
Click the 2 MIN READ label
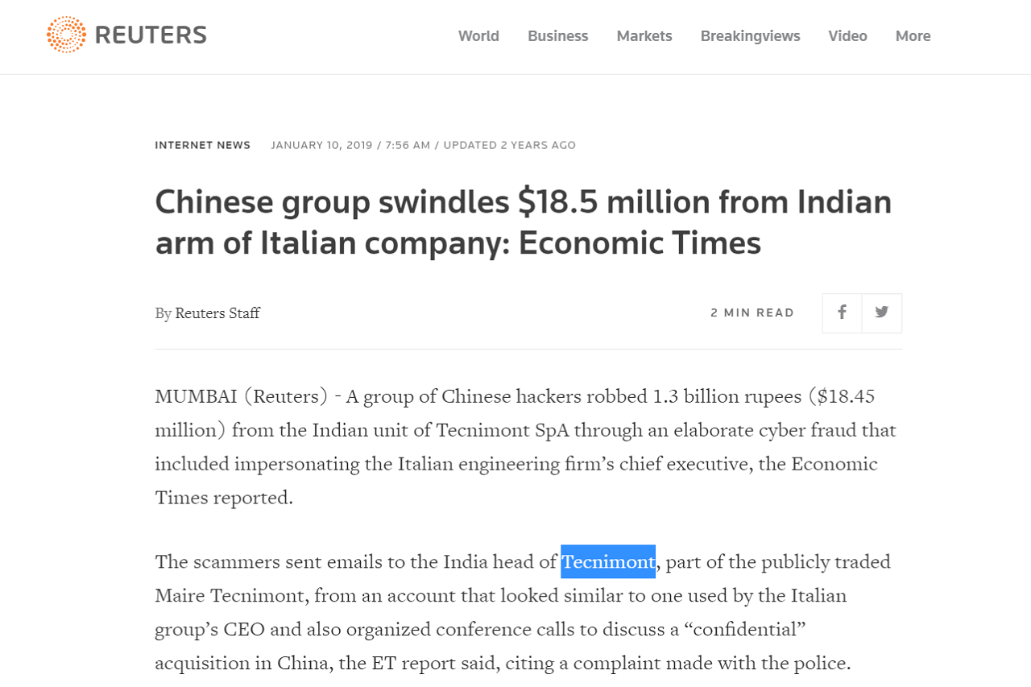pyautogui.click(x=752, y=312)
